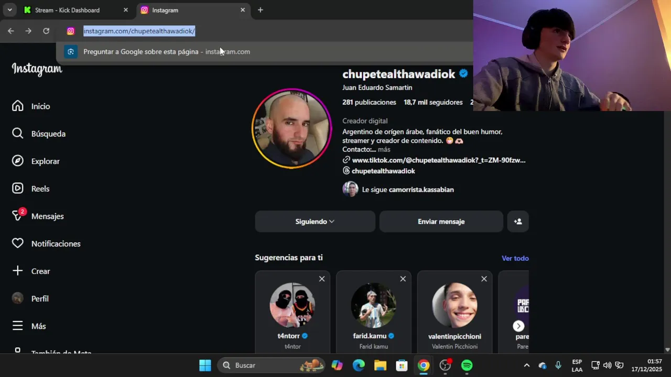The width and height of the screenshot is (671, 377).
Task: Open the Perfil avatar icon
Action: (x=18, y=298)
